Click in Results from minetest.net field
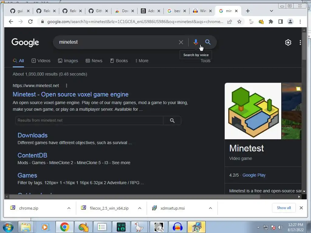The image size is (311, 233). point(89,120)
